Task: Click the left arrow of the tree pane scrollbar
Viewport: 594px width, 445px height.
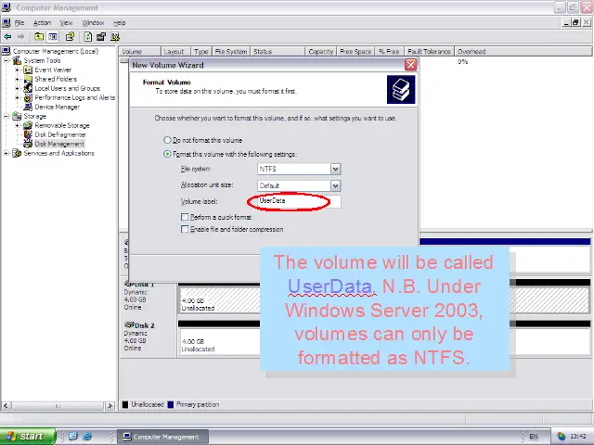Action: (6, 406)
